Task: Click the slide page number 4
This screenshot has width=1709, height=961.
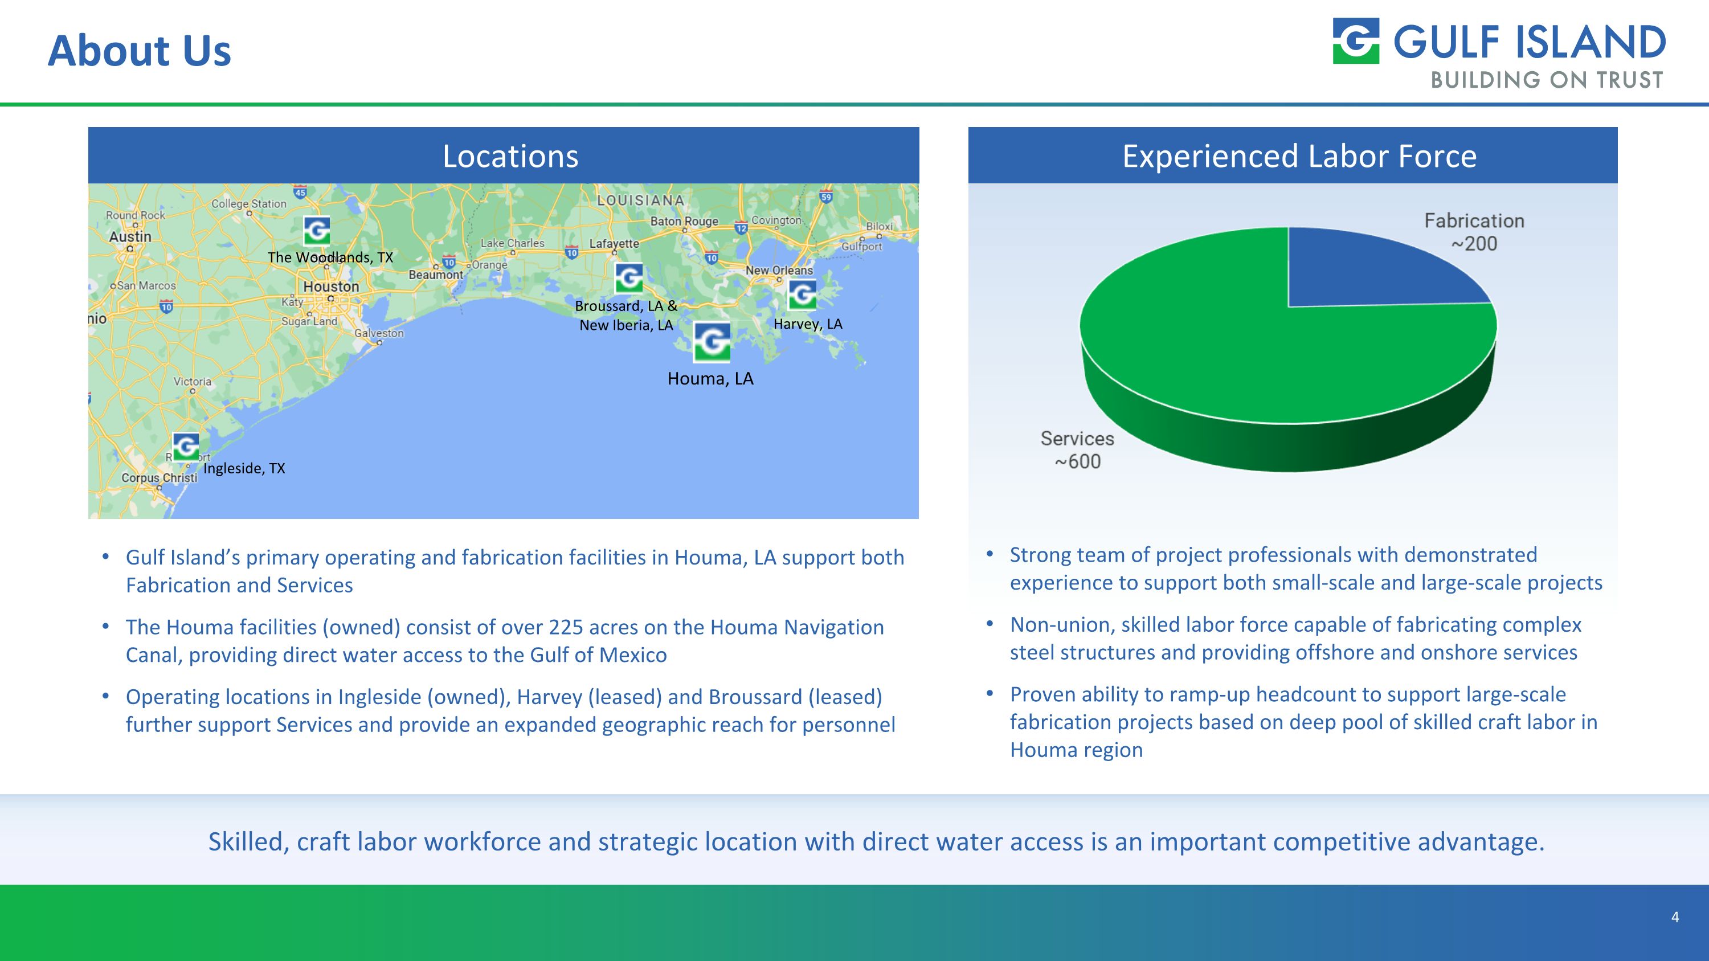Action: click(x=1674, y=917)
